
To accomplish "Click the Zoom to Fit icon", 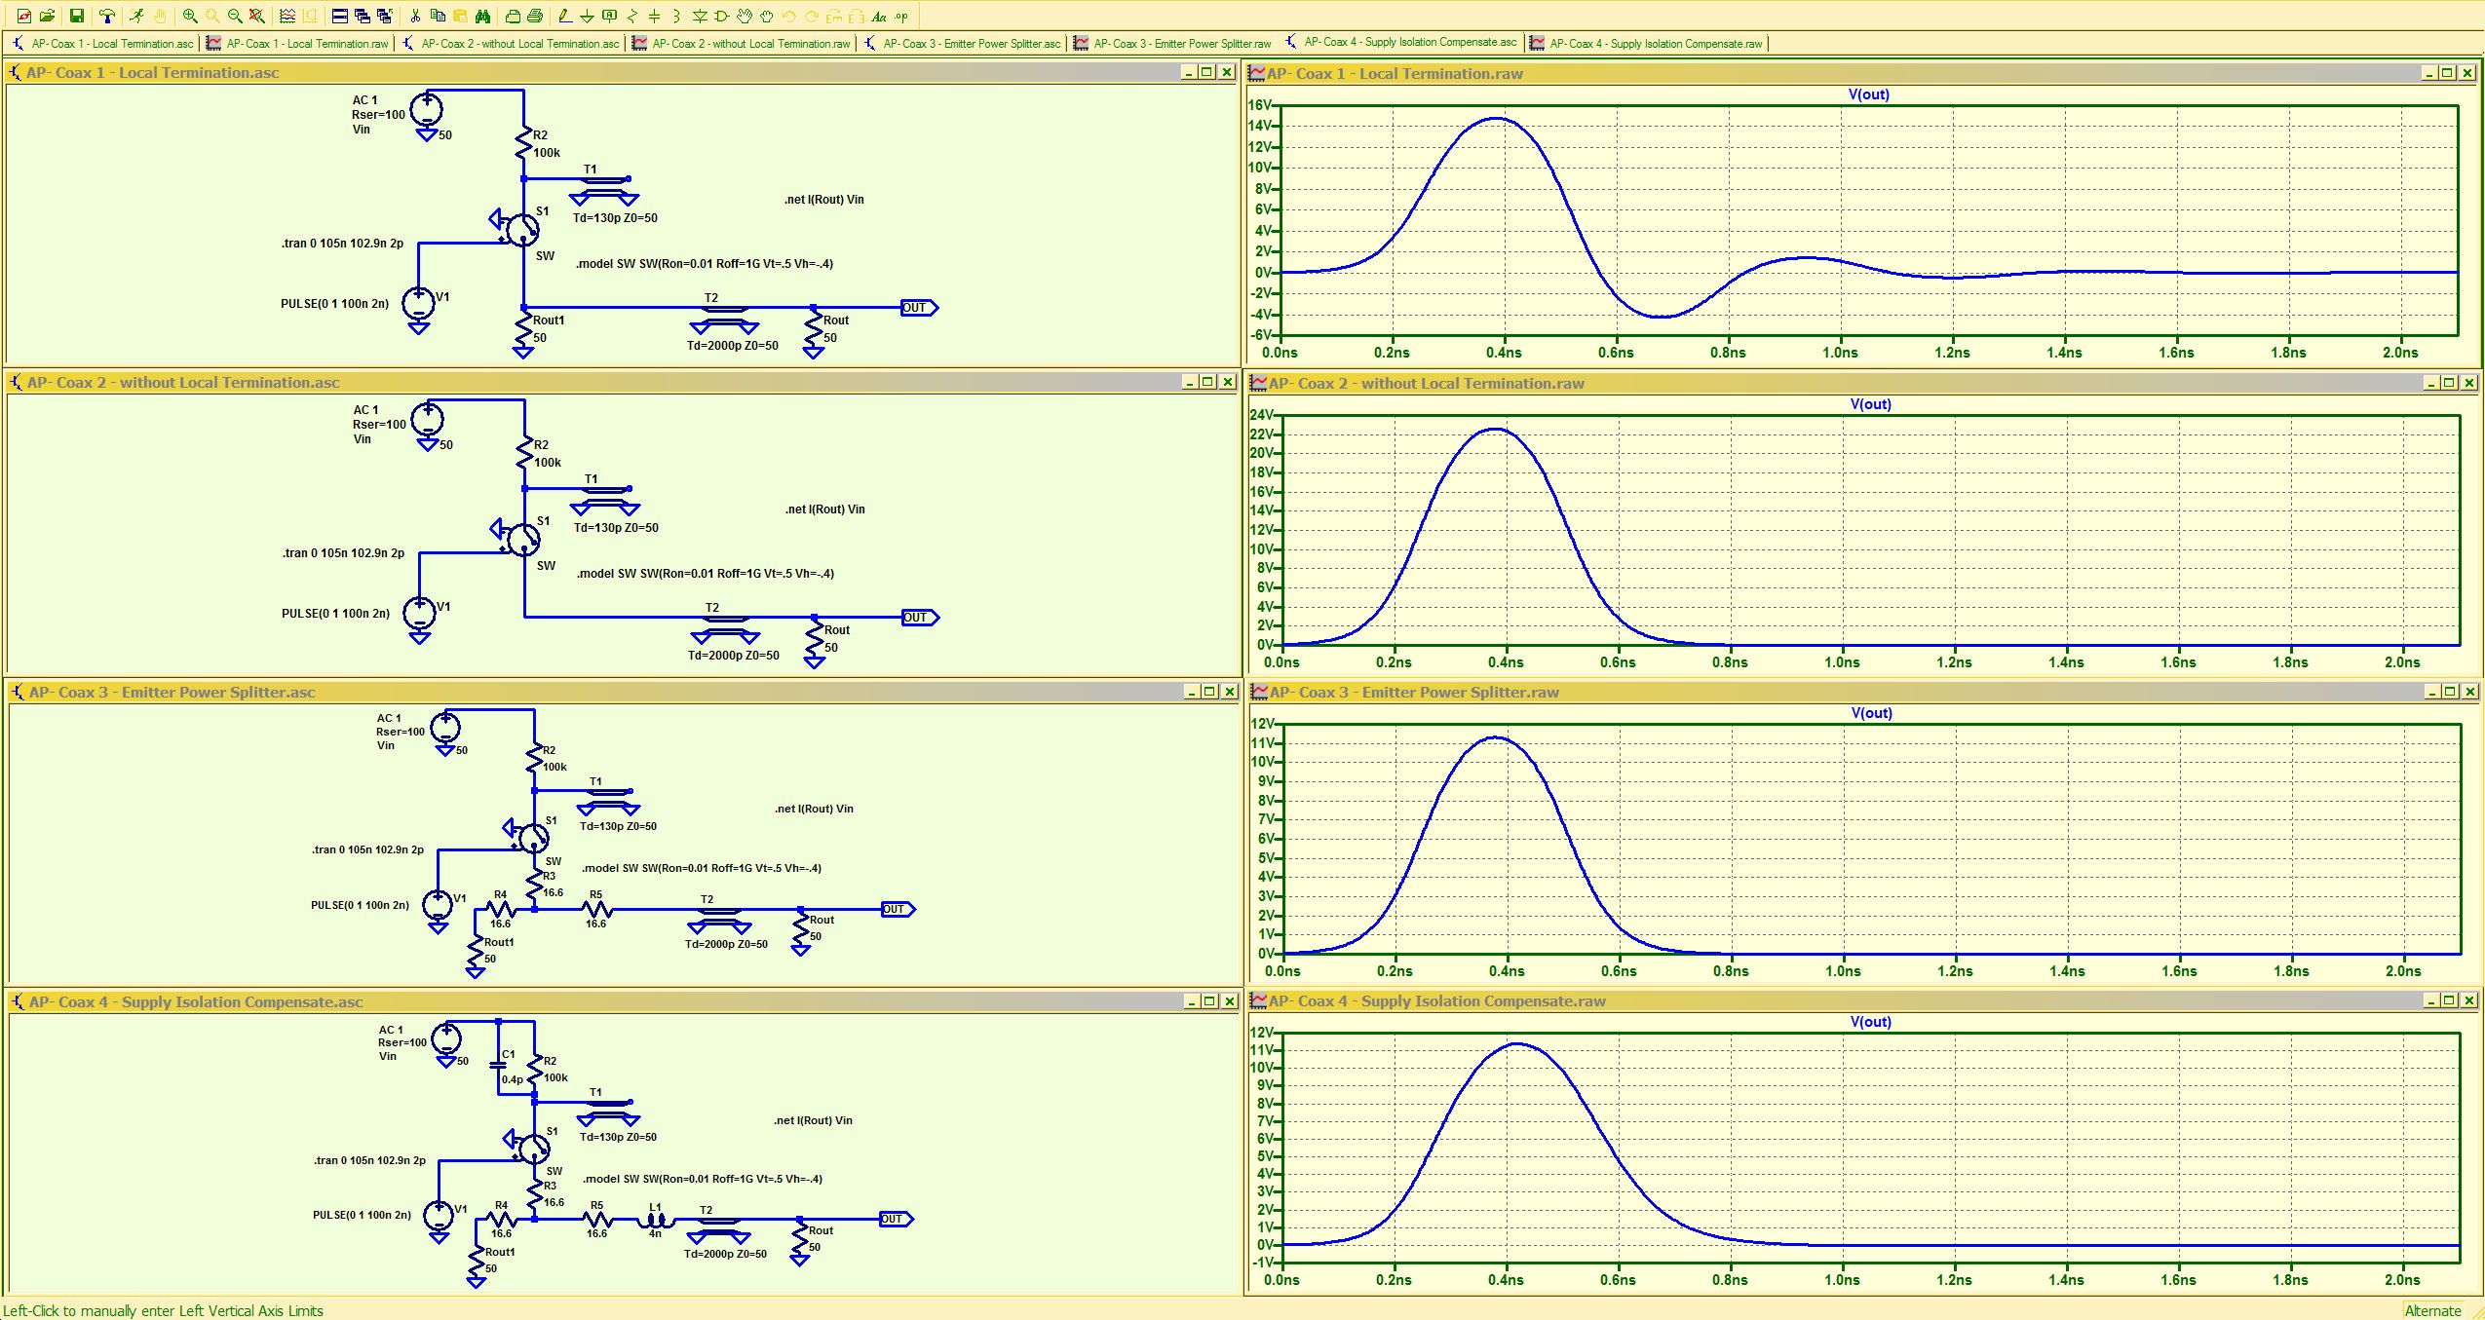I will pos(256,16).
